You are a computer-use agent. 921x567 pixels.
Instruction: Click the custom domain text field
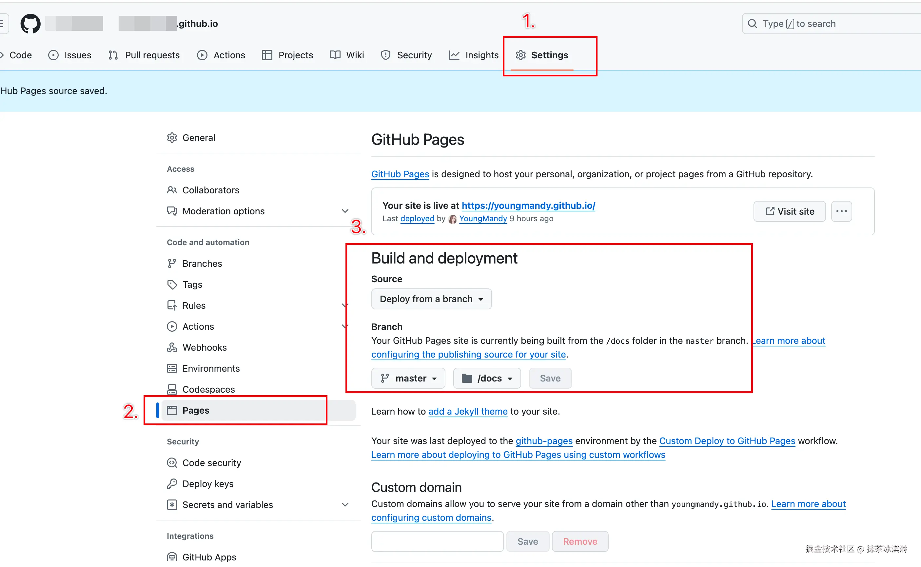pyautogui.click(x=437, y=541)
